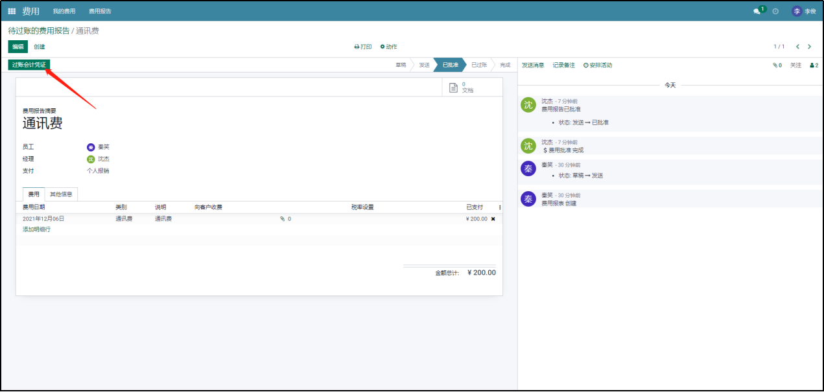The image size is (824, 392).
Task: Switch to the 其他信息 tab
Action: [x=62, y=194]
